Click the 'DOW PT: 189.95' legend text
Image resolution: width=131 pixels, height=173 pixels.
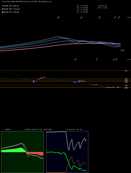(x=11, y=12)
